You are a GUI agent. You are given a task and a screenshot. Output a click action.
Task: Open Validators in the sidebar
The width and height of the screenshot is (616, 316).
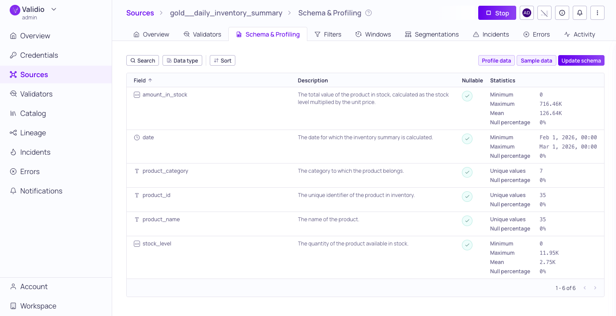tap(56, 94)
